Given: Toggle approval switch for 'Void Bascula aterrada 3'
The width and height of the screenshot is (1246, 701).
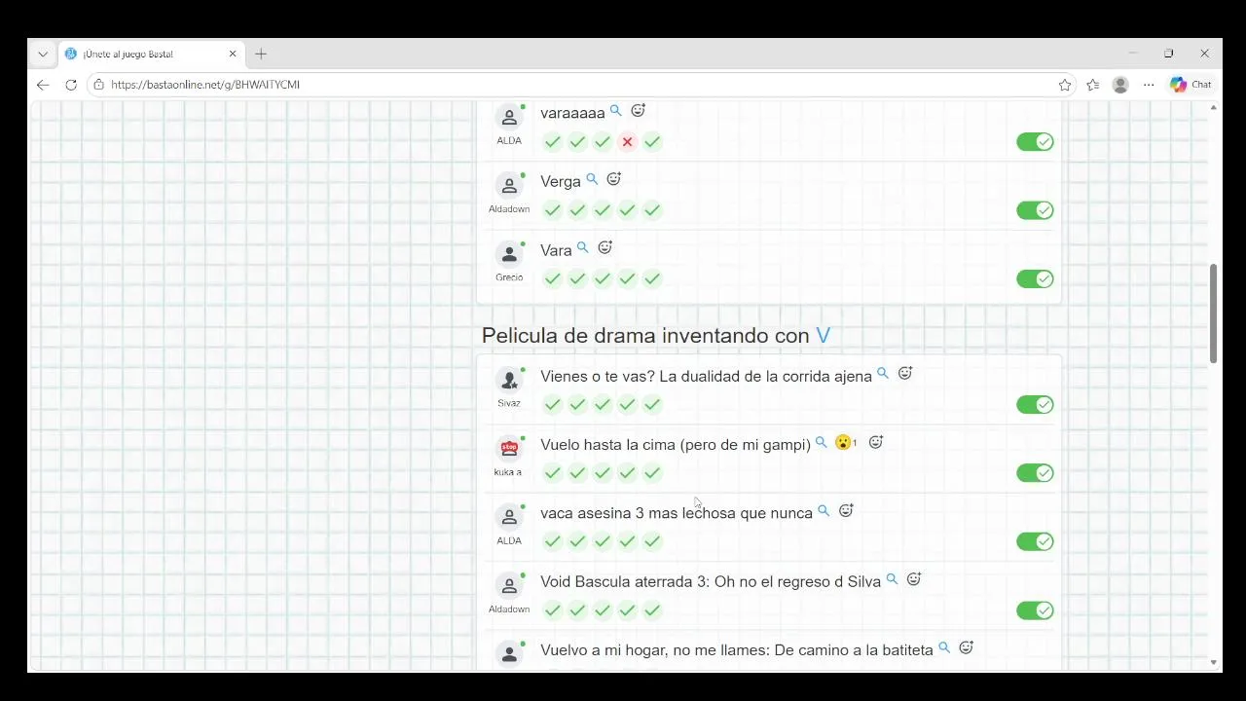Looking at the screenshot, I should [x=1035, y=610].
